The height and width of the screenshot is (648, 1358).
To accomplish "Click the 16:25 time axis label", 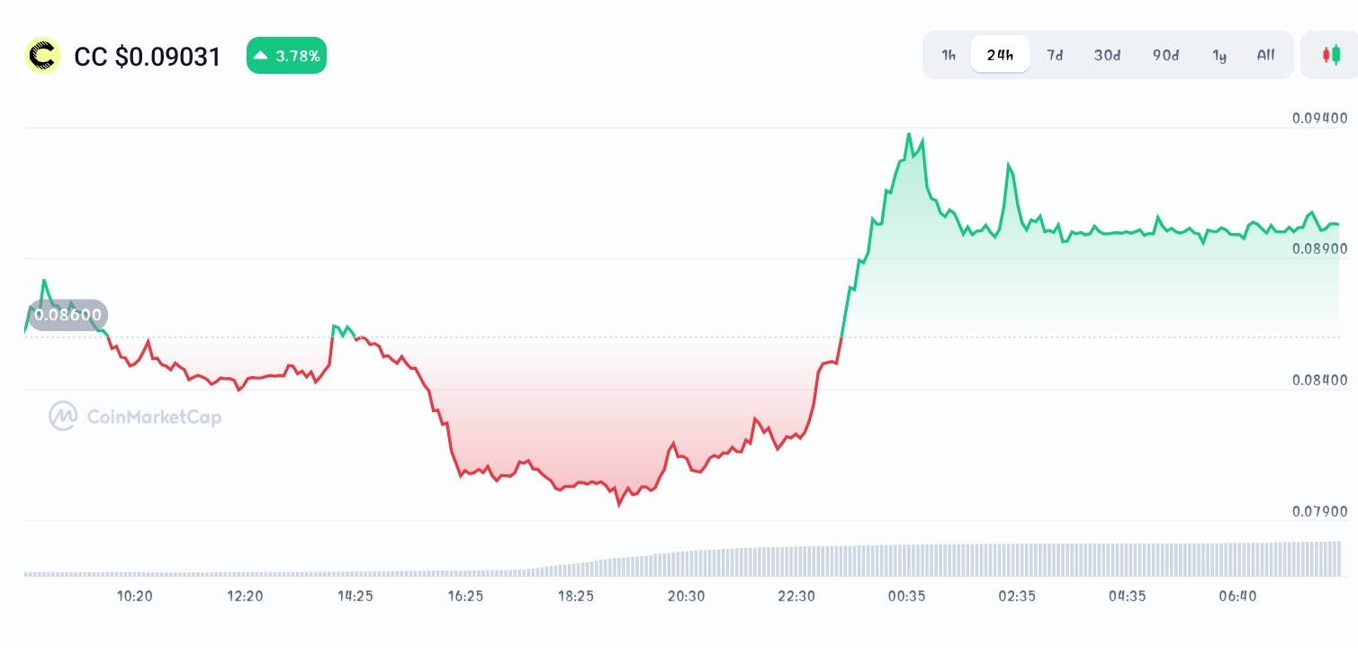I will tap(465, 596).
